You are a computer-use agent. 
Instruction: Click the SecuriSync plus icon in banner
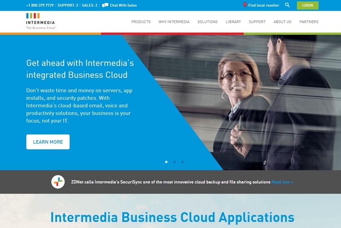click(x=58, y=182)
